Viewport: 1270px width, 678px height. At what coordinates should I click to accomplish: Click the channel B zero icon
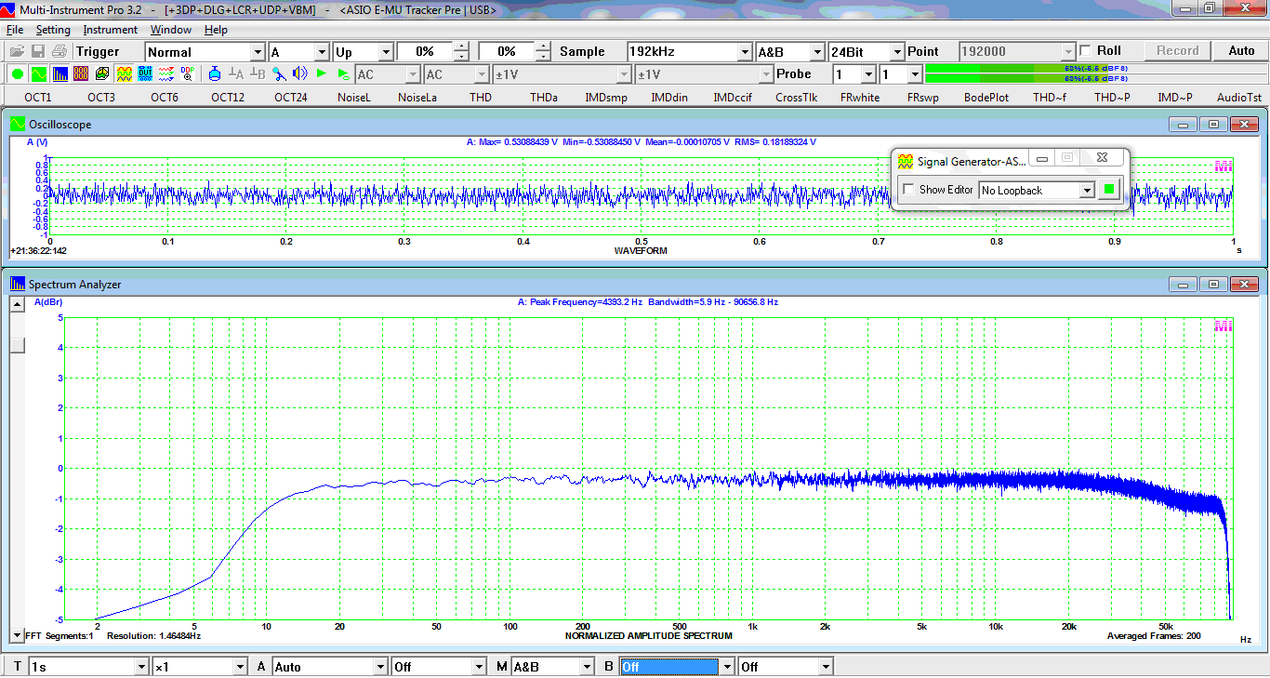(258, 73)
